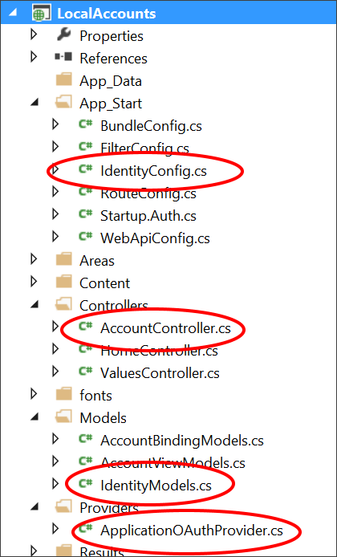Click the C# icon next to ValuesController.cs
Image resolution: width=337 pixels, height=557 pixels.
pyautogui.click(x=86, y=372)
